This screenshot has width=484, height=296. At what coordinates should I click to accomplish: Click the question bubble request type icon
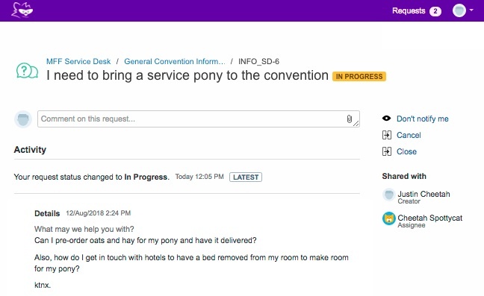tap(27, 71)
